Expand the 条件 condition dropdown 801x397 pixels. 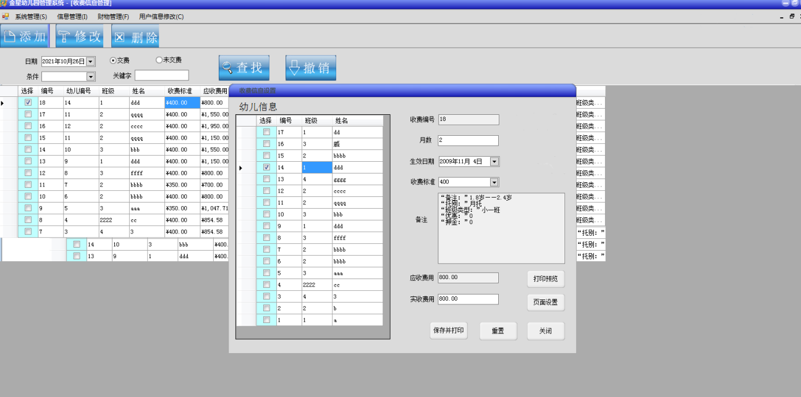click(x=90, y=77)
